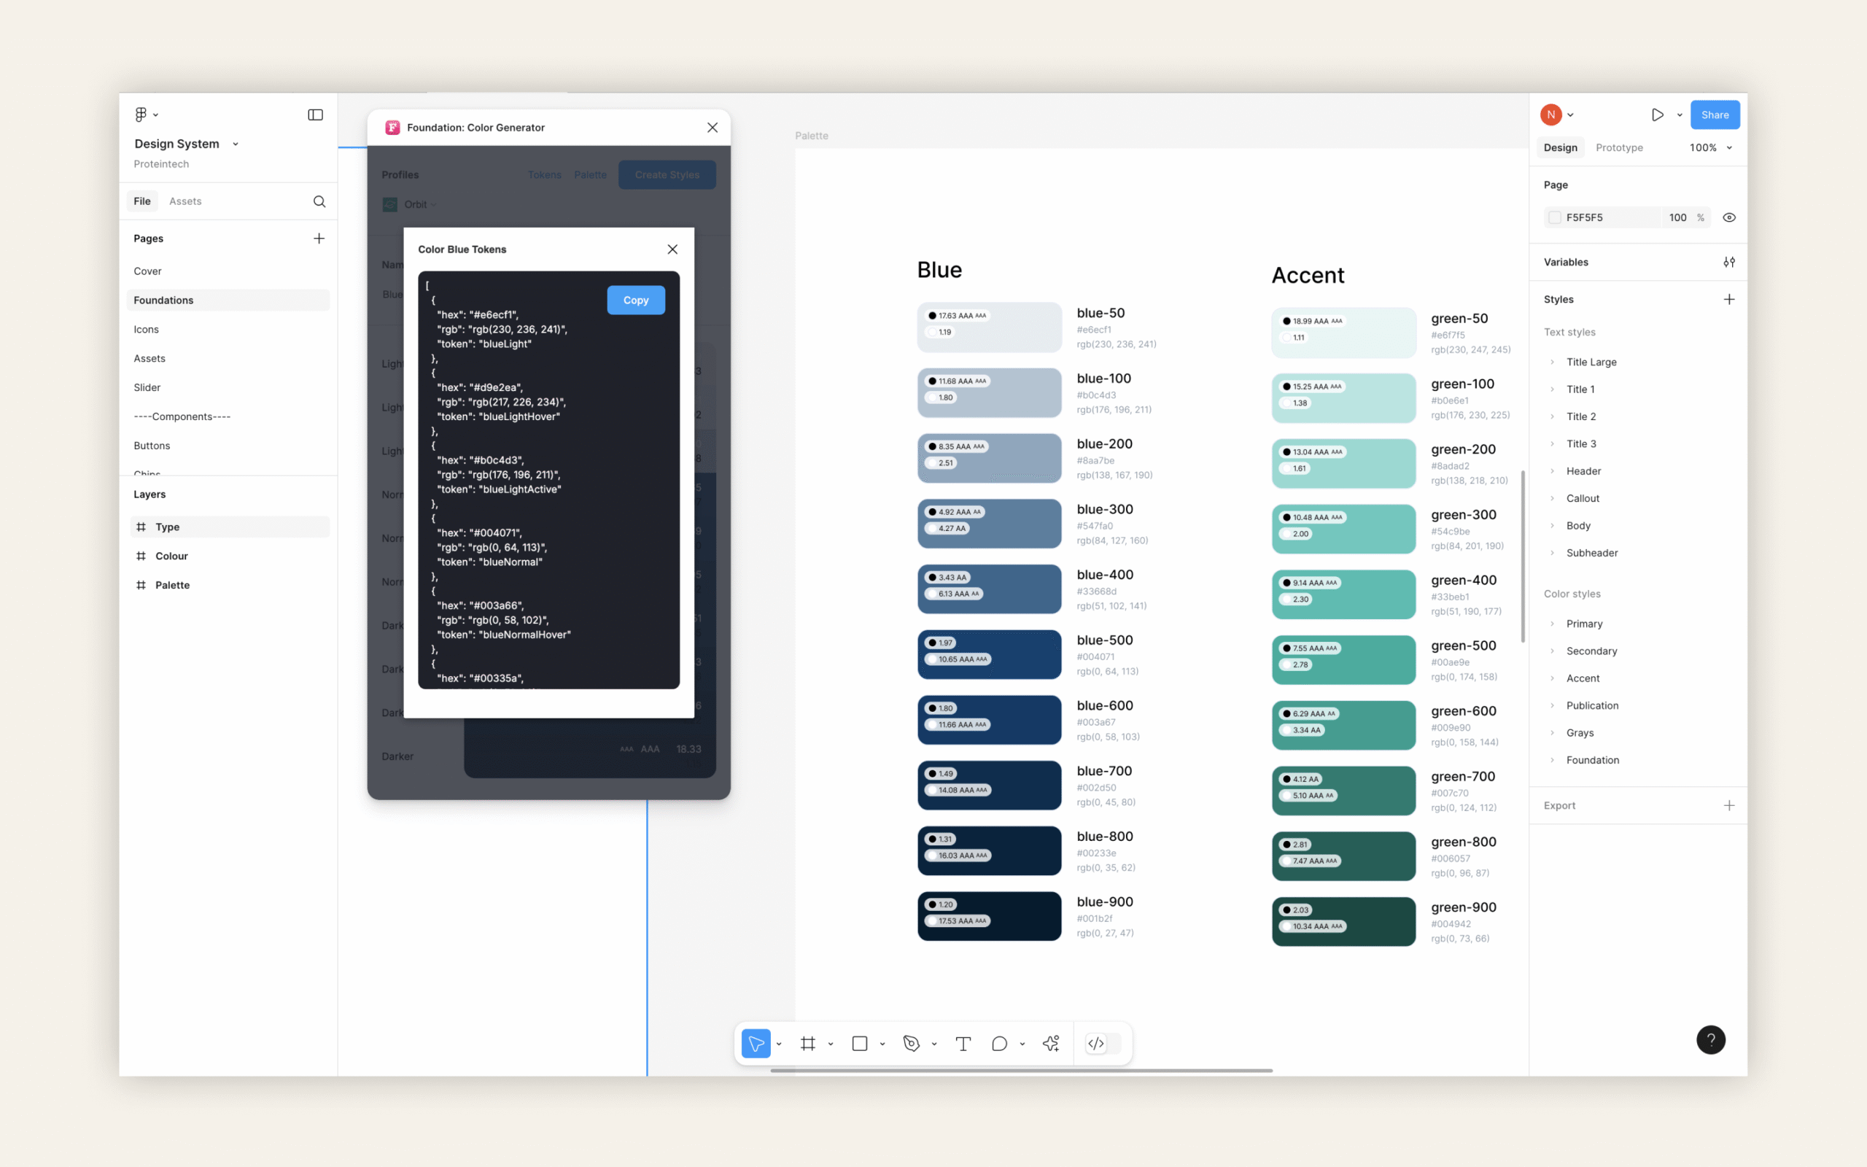Click the canvas horizontal scrollbar
This screenshot has width=1867, height=1167.
point(1022,1071)
